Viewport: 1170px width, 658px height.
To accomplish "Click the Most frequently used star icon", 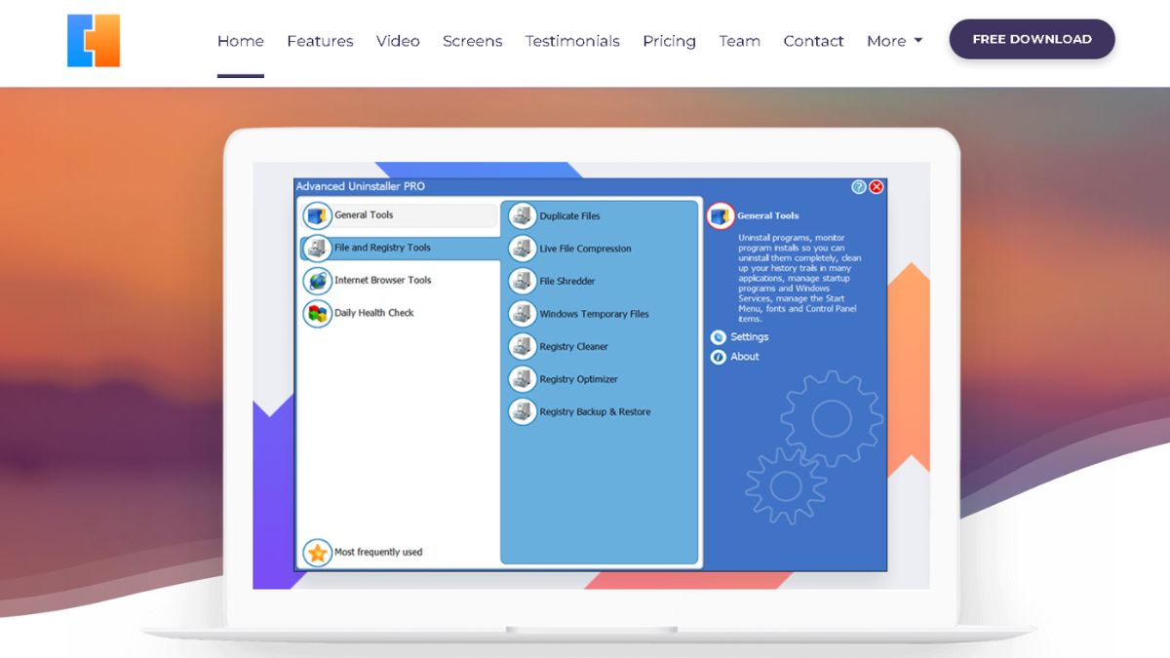I will [317, 552].
